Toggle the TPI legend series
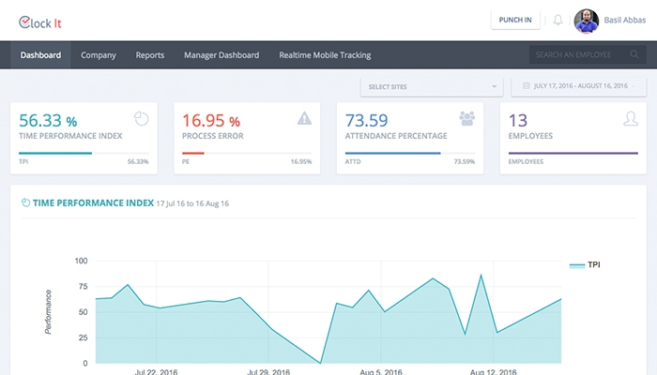 pos(586,265)
